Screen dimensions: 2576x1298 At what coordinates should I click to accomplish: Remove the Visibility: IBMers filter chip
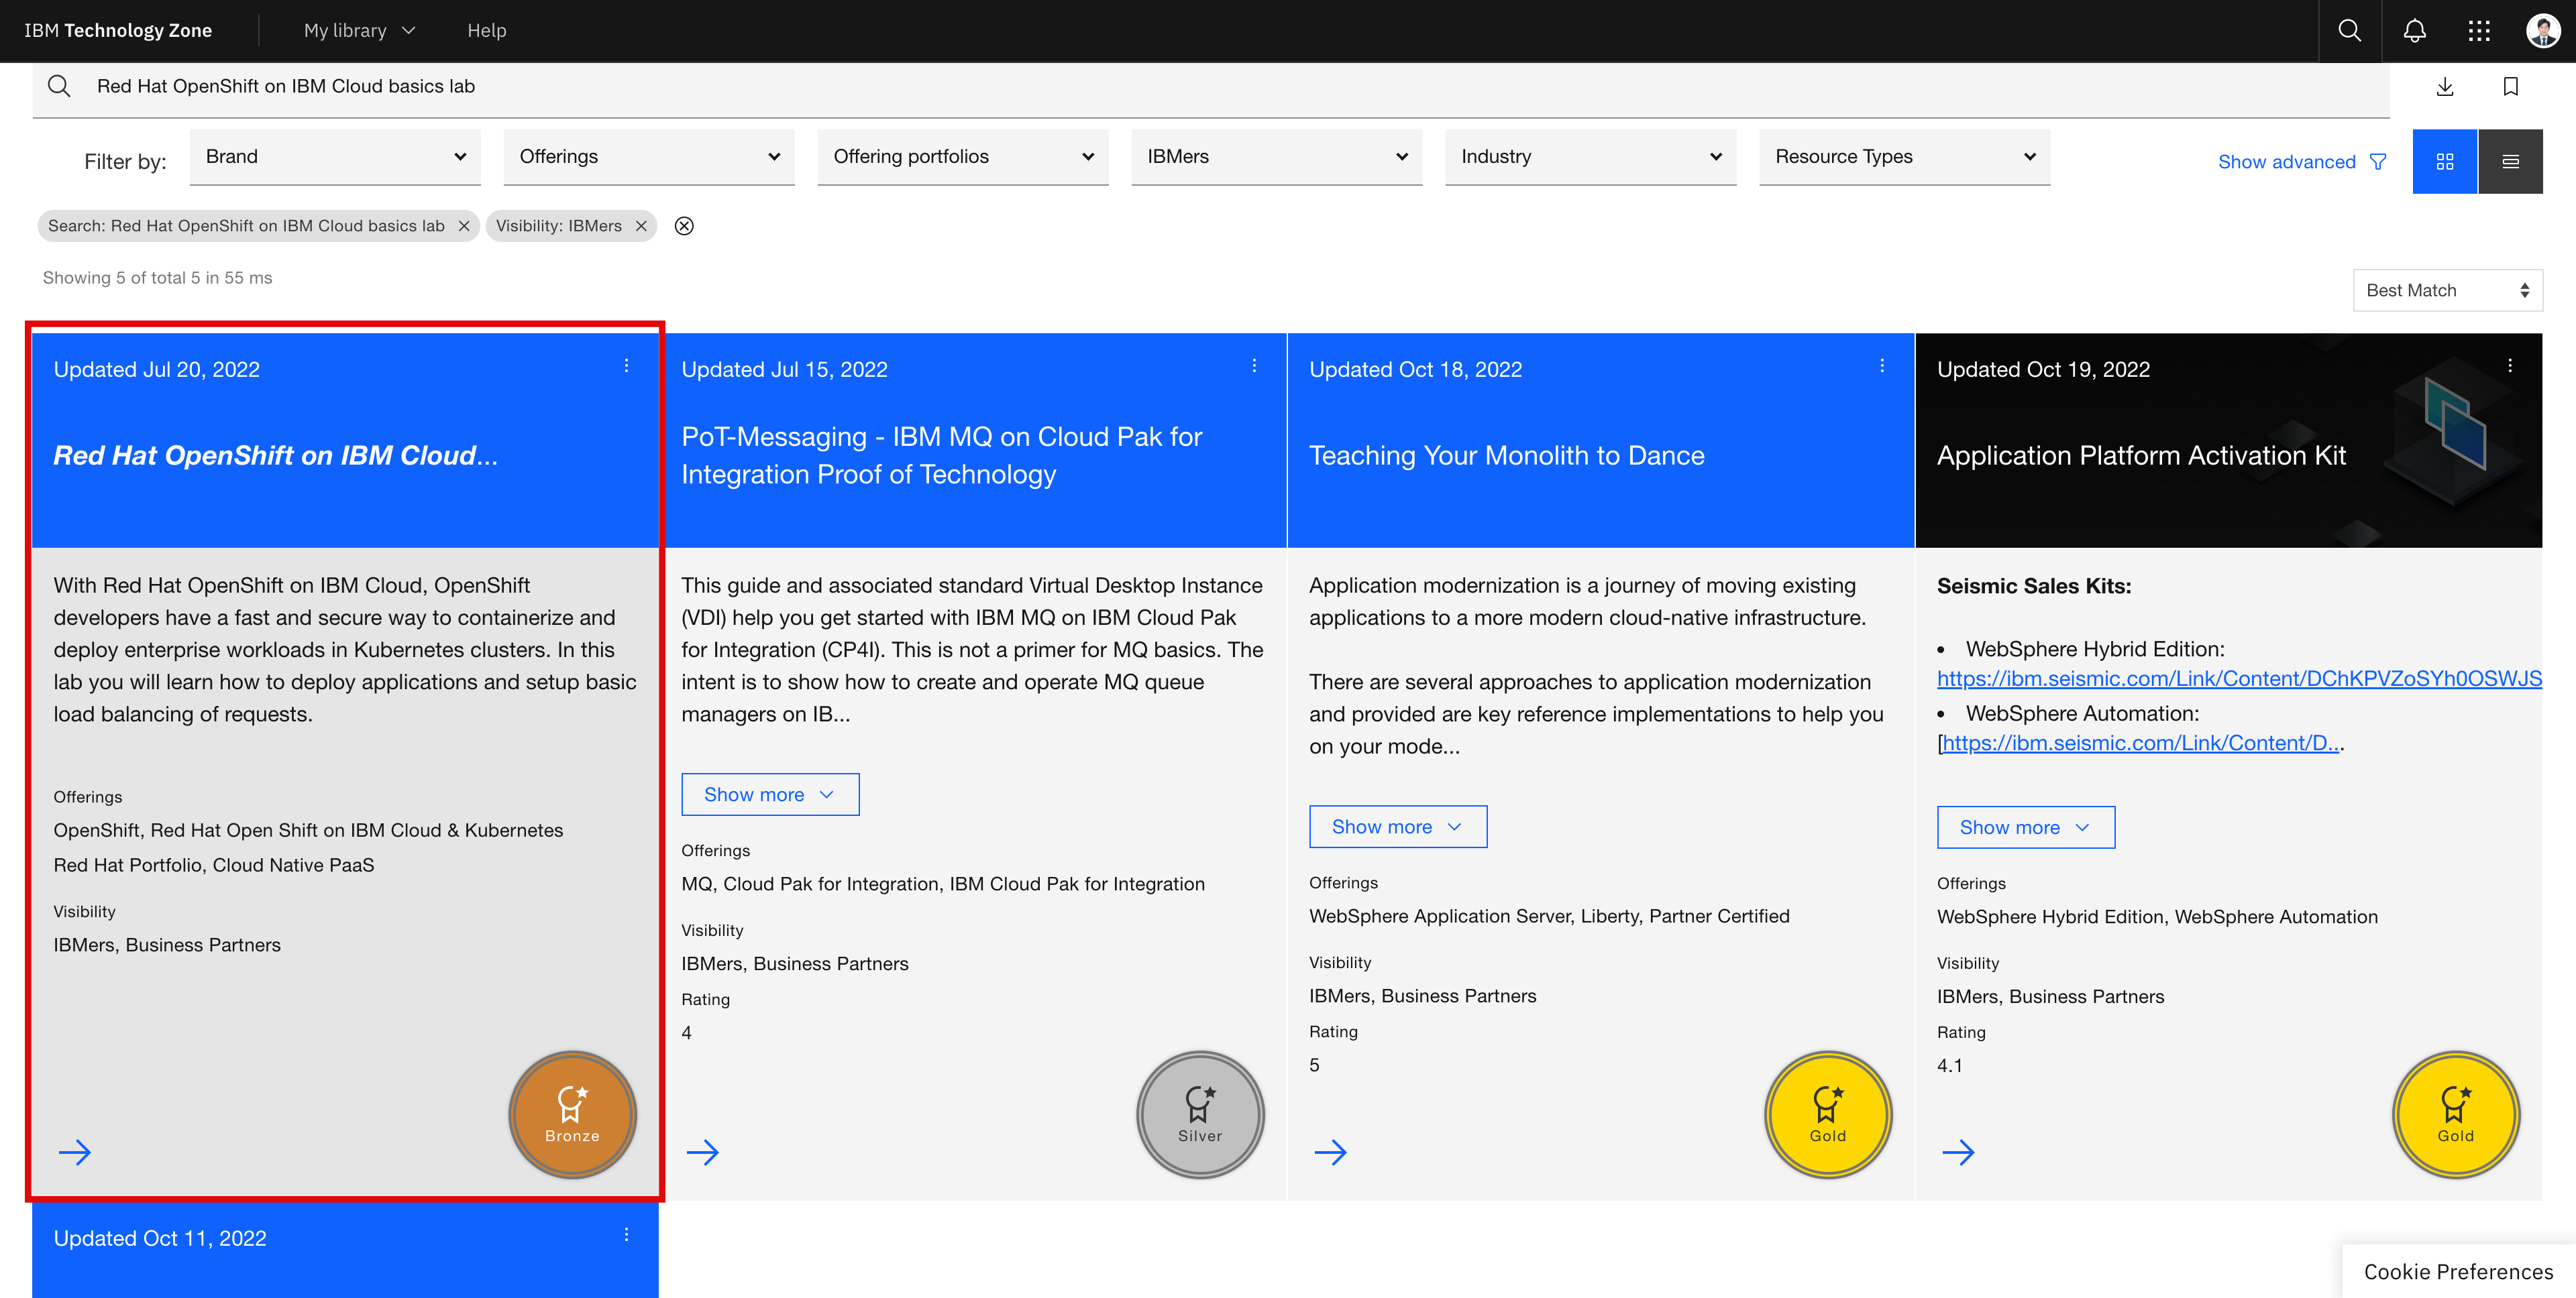(641, 226)
